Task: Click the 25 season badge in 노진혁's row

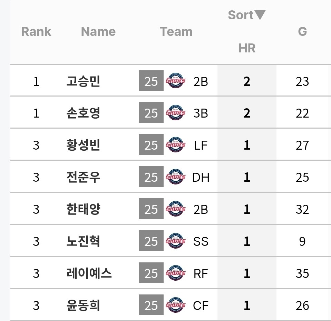Action: click(x=151, y=241)
